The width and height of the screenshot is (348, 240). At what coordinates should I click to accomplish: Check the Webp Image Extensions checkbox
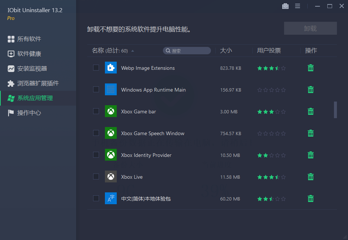(x=96, y=68)
